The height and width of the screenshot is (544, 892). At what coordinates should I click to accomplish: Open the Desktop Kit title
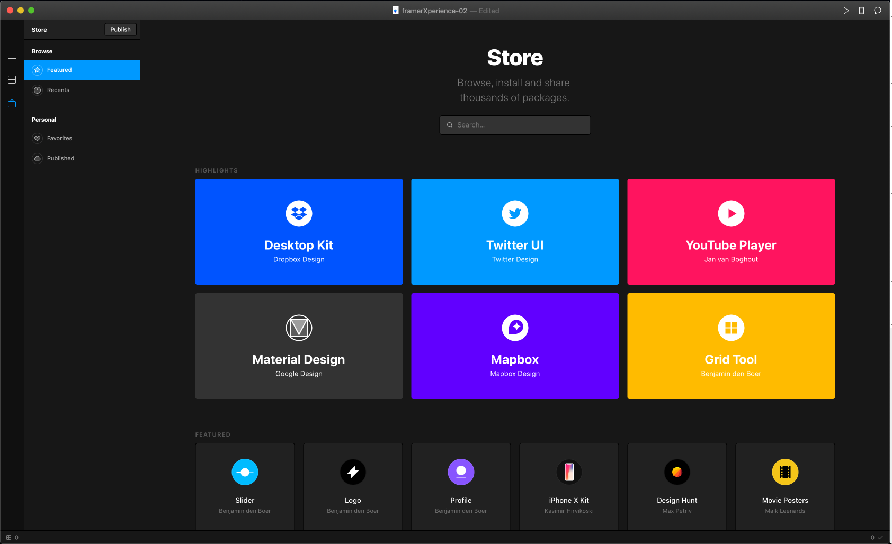pyautogui.click(x=299, y=245)
